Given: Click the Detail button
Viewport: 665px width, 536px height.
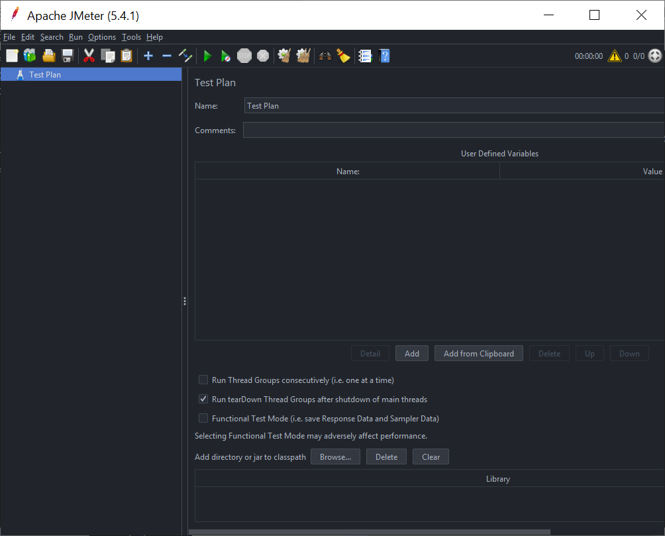Looking at the screenshot, I should click(370, 353).
